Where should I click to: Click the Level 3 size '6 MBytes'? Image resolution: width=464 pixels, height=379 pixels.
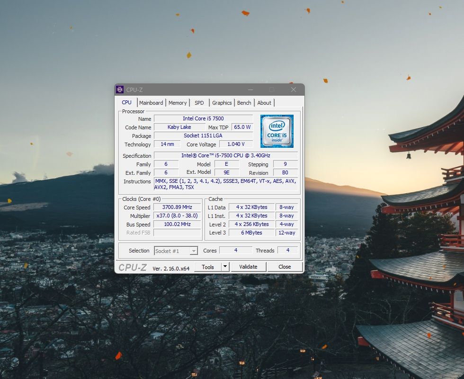click(252, 233)
